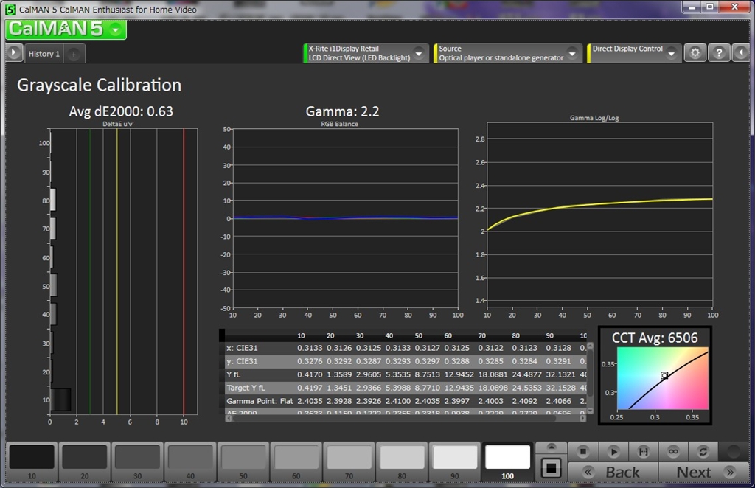Click the left-side panel expand arrow icon

pyautogui.click(x=14, y=53)
